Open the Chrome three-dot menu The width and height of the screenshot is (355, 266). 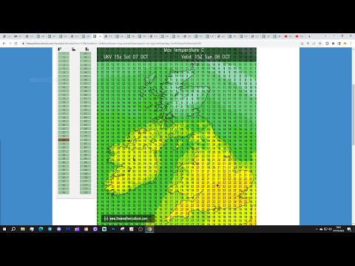351,44
